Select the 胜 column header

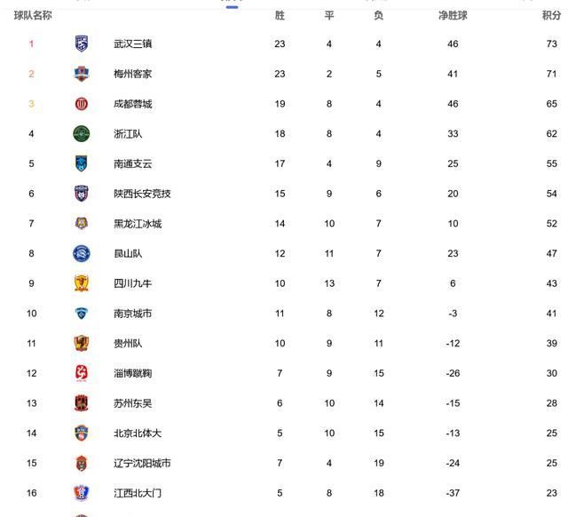280,15
